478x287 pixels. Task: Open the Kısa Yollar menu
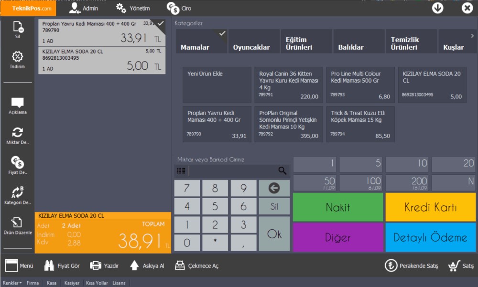pos(97,283)
